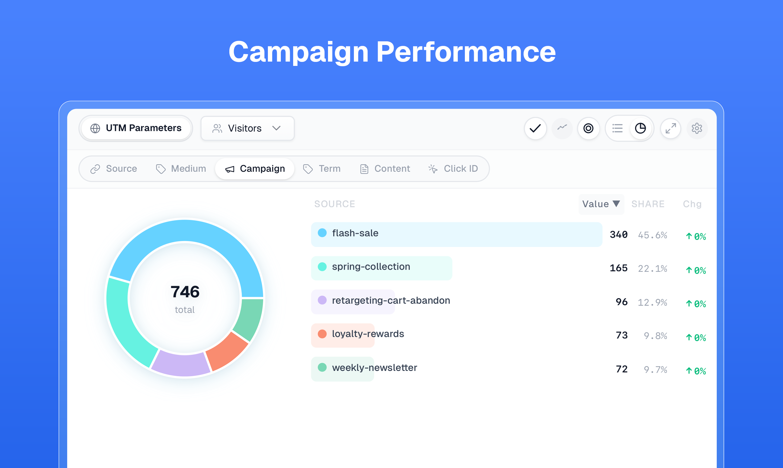Click the checkmark icon in the toolbar
This screenshot has height=468, width=783.
tap(535, 128)
